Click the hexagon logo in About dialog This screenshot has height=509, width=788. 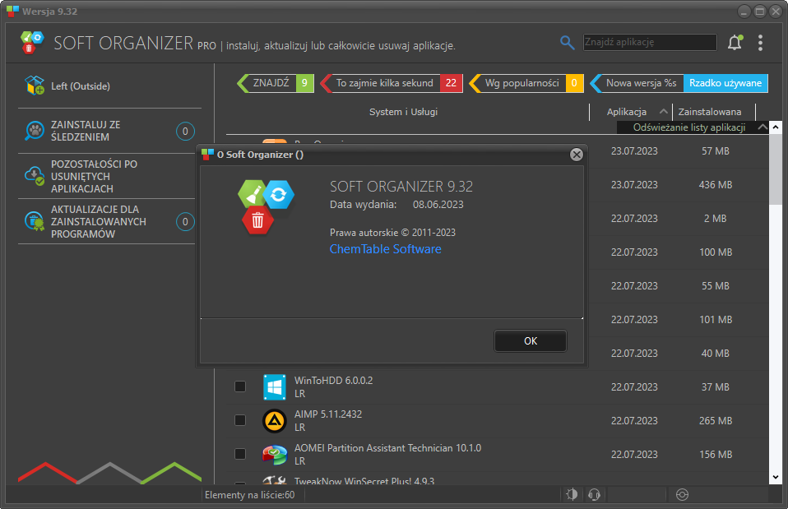pos(266,207)
